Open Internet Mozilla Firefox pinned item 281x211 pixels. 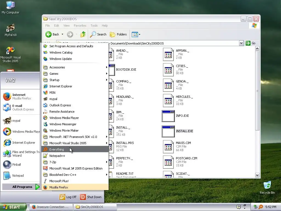(21, 96)
